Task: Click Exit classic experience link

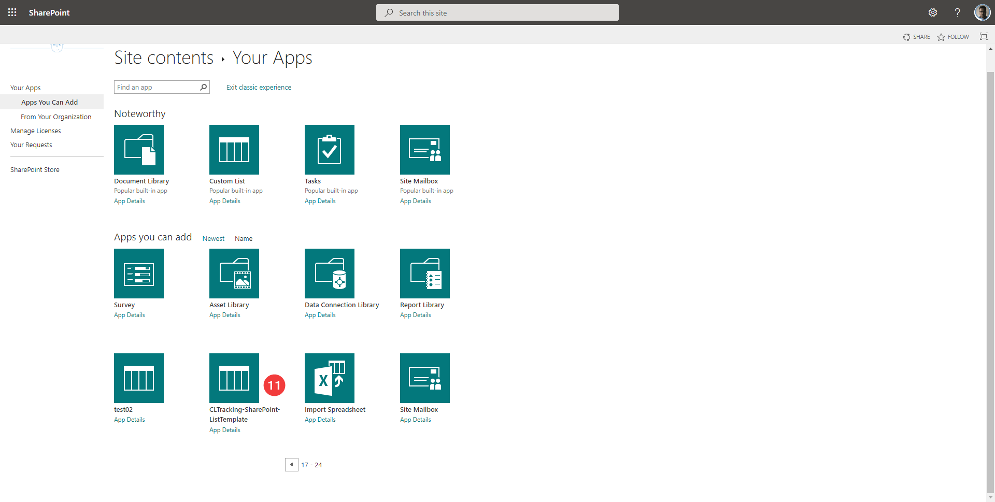Action: coord(259,87)
